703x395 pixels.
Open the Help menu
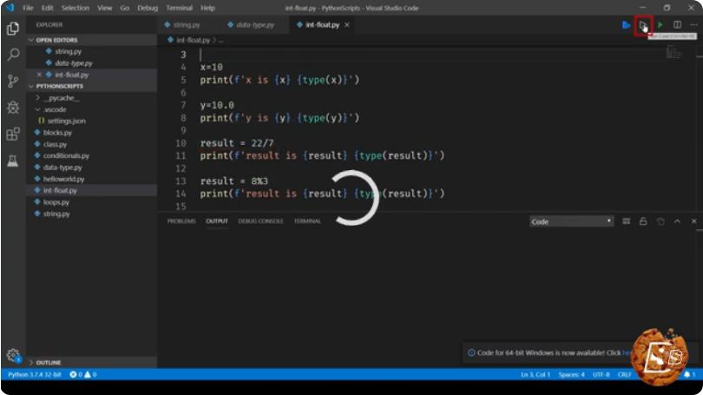coord(207,8)
